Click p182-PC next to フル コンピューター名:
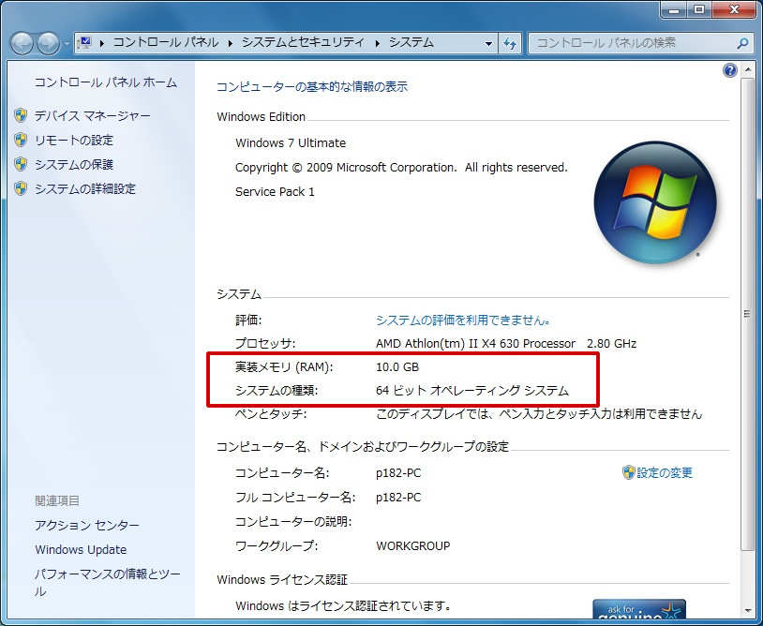Viewport: 763px width, 626px height. pyautogui.click(x=398, y=497)
